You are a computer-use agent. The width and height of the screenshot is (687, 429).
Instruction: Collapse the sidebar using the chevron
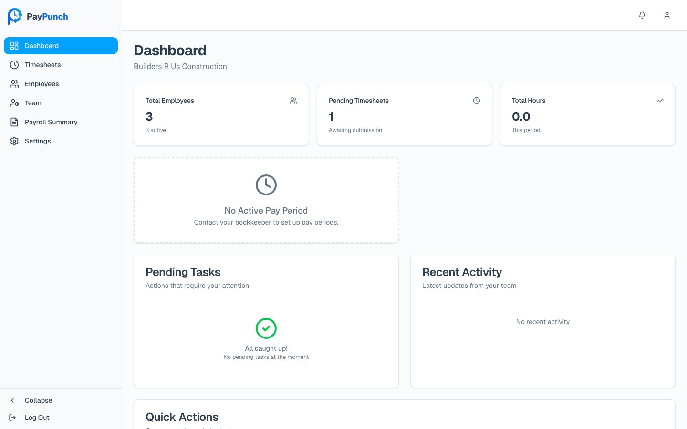coord(12,400)
